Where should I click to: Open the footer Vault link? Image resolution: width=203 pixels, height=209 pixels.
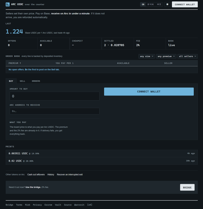58,205
